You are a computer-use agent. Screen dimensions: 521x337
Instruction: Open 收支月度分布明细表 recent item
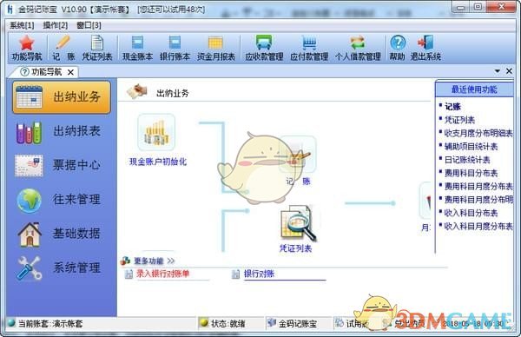[478, 133]
